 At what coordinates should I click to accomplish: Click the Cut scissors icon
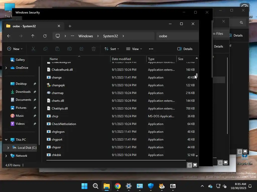(33, 49)
